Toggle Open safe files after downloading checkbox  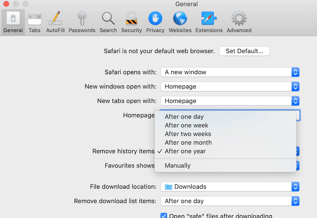click(x=164, y=216)
